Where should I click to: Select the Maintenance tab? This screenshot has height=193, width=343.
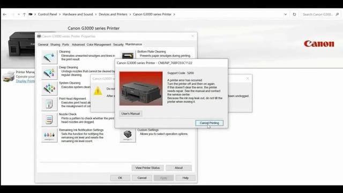pos(133,44)
